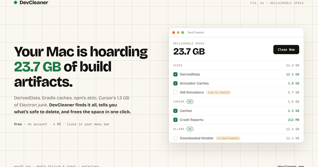Image resolution: width=318 pixels, height=167 pixels.
Task: Uncheck the Simulator Caches checkbox
Action: coord(175,83)
